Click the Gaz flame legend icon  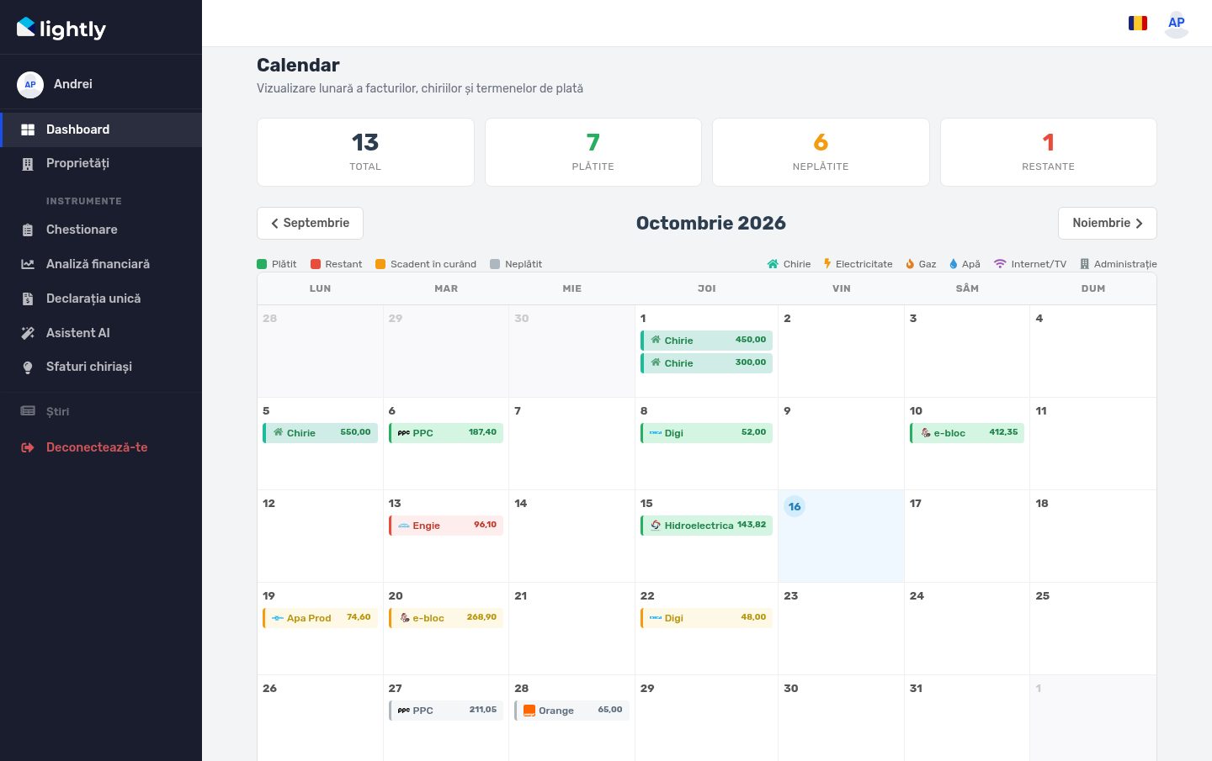pos(910,264)
